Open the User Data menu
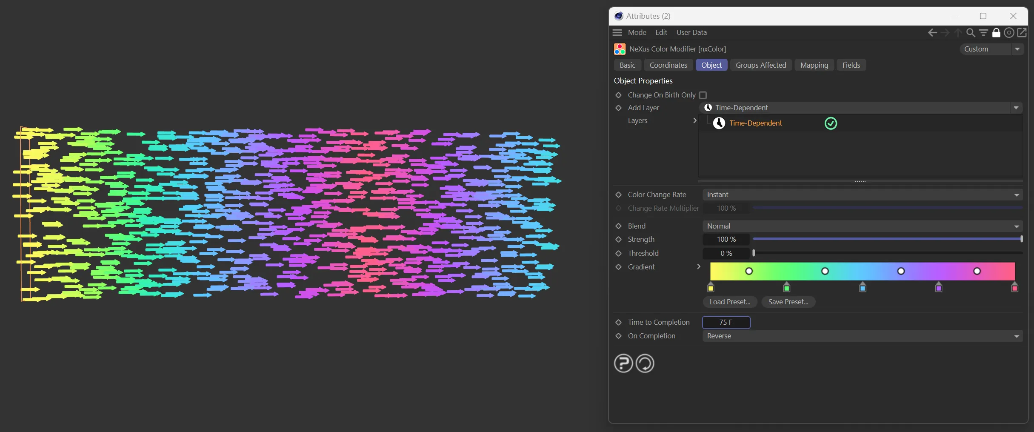The height and width of the screenshot is (432, 1034). [x=691, y=33]
